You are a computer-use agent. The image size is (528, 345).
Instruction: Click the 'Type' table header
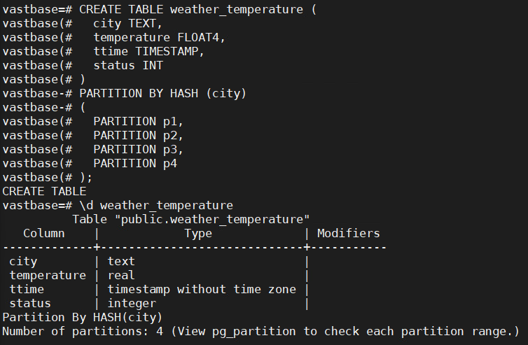198,233
